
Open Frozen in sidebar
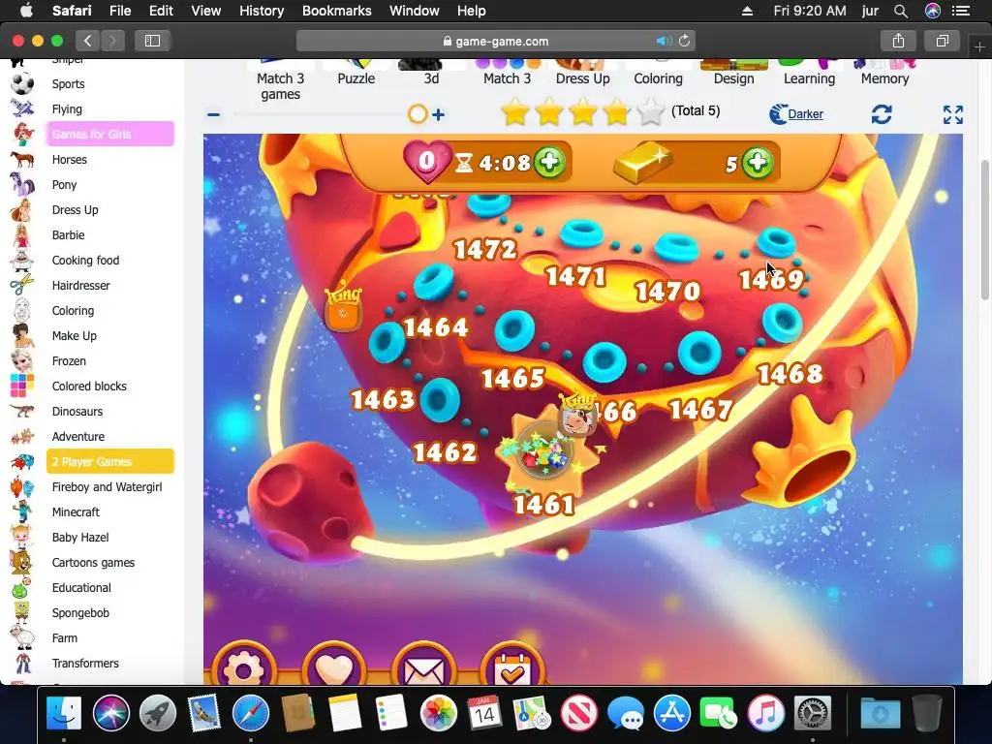click(69, 360)
